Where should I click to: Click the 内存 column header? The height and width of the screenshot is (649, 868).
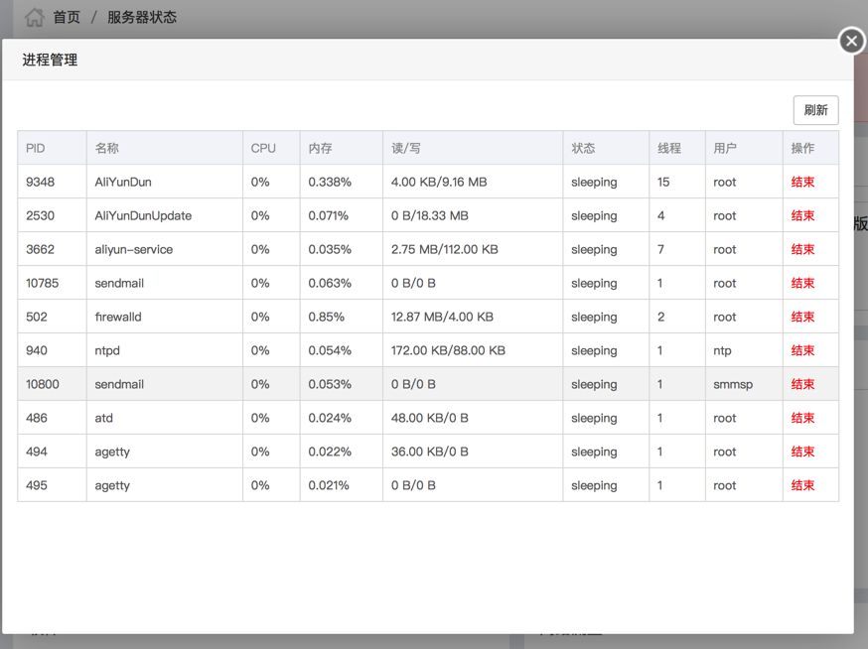coord(320,148)
